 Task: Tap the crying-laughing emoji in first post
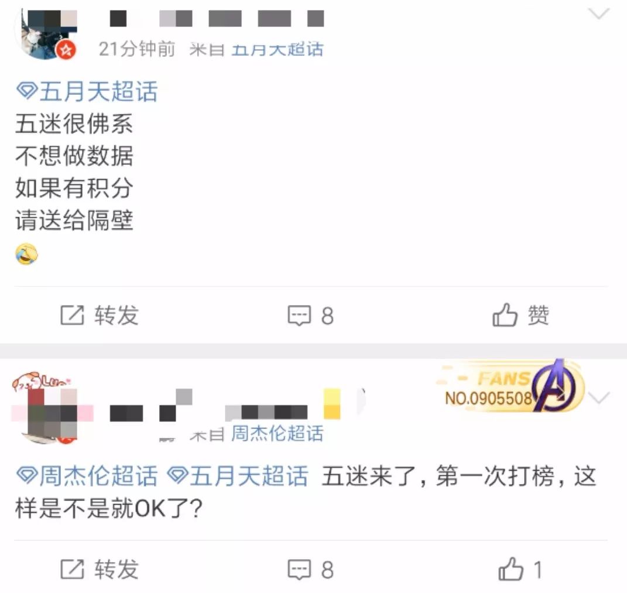click(27, 254)
